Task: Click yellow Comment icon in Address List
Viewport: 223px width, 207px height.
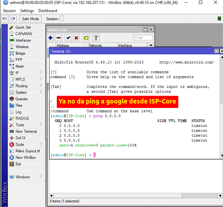Action: click(86, 38)
